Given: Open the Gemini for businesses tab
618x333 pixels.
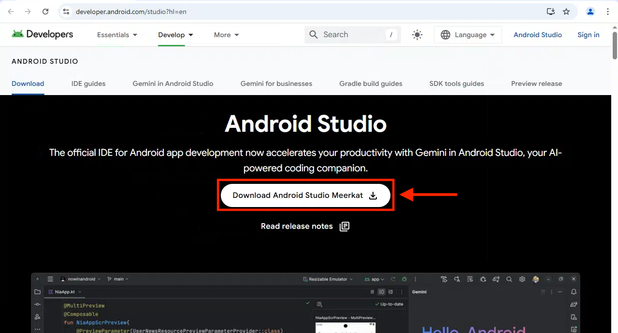Looking at the screenshot, I should 276,83.
